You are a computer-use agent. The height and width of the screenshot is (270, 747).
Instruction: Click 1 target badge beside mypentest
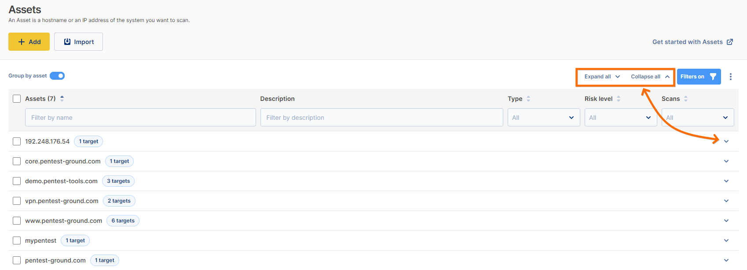click(75, 240)
